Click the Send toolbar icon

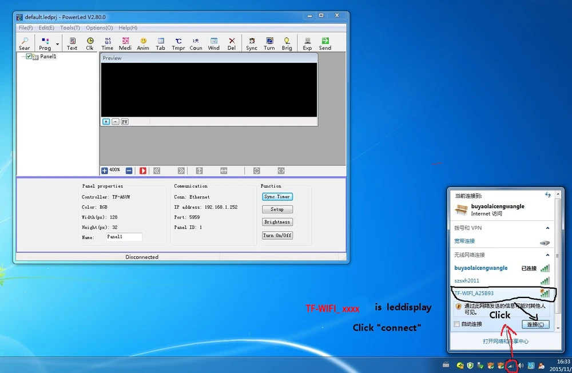click(x=325, y=43)
